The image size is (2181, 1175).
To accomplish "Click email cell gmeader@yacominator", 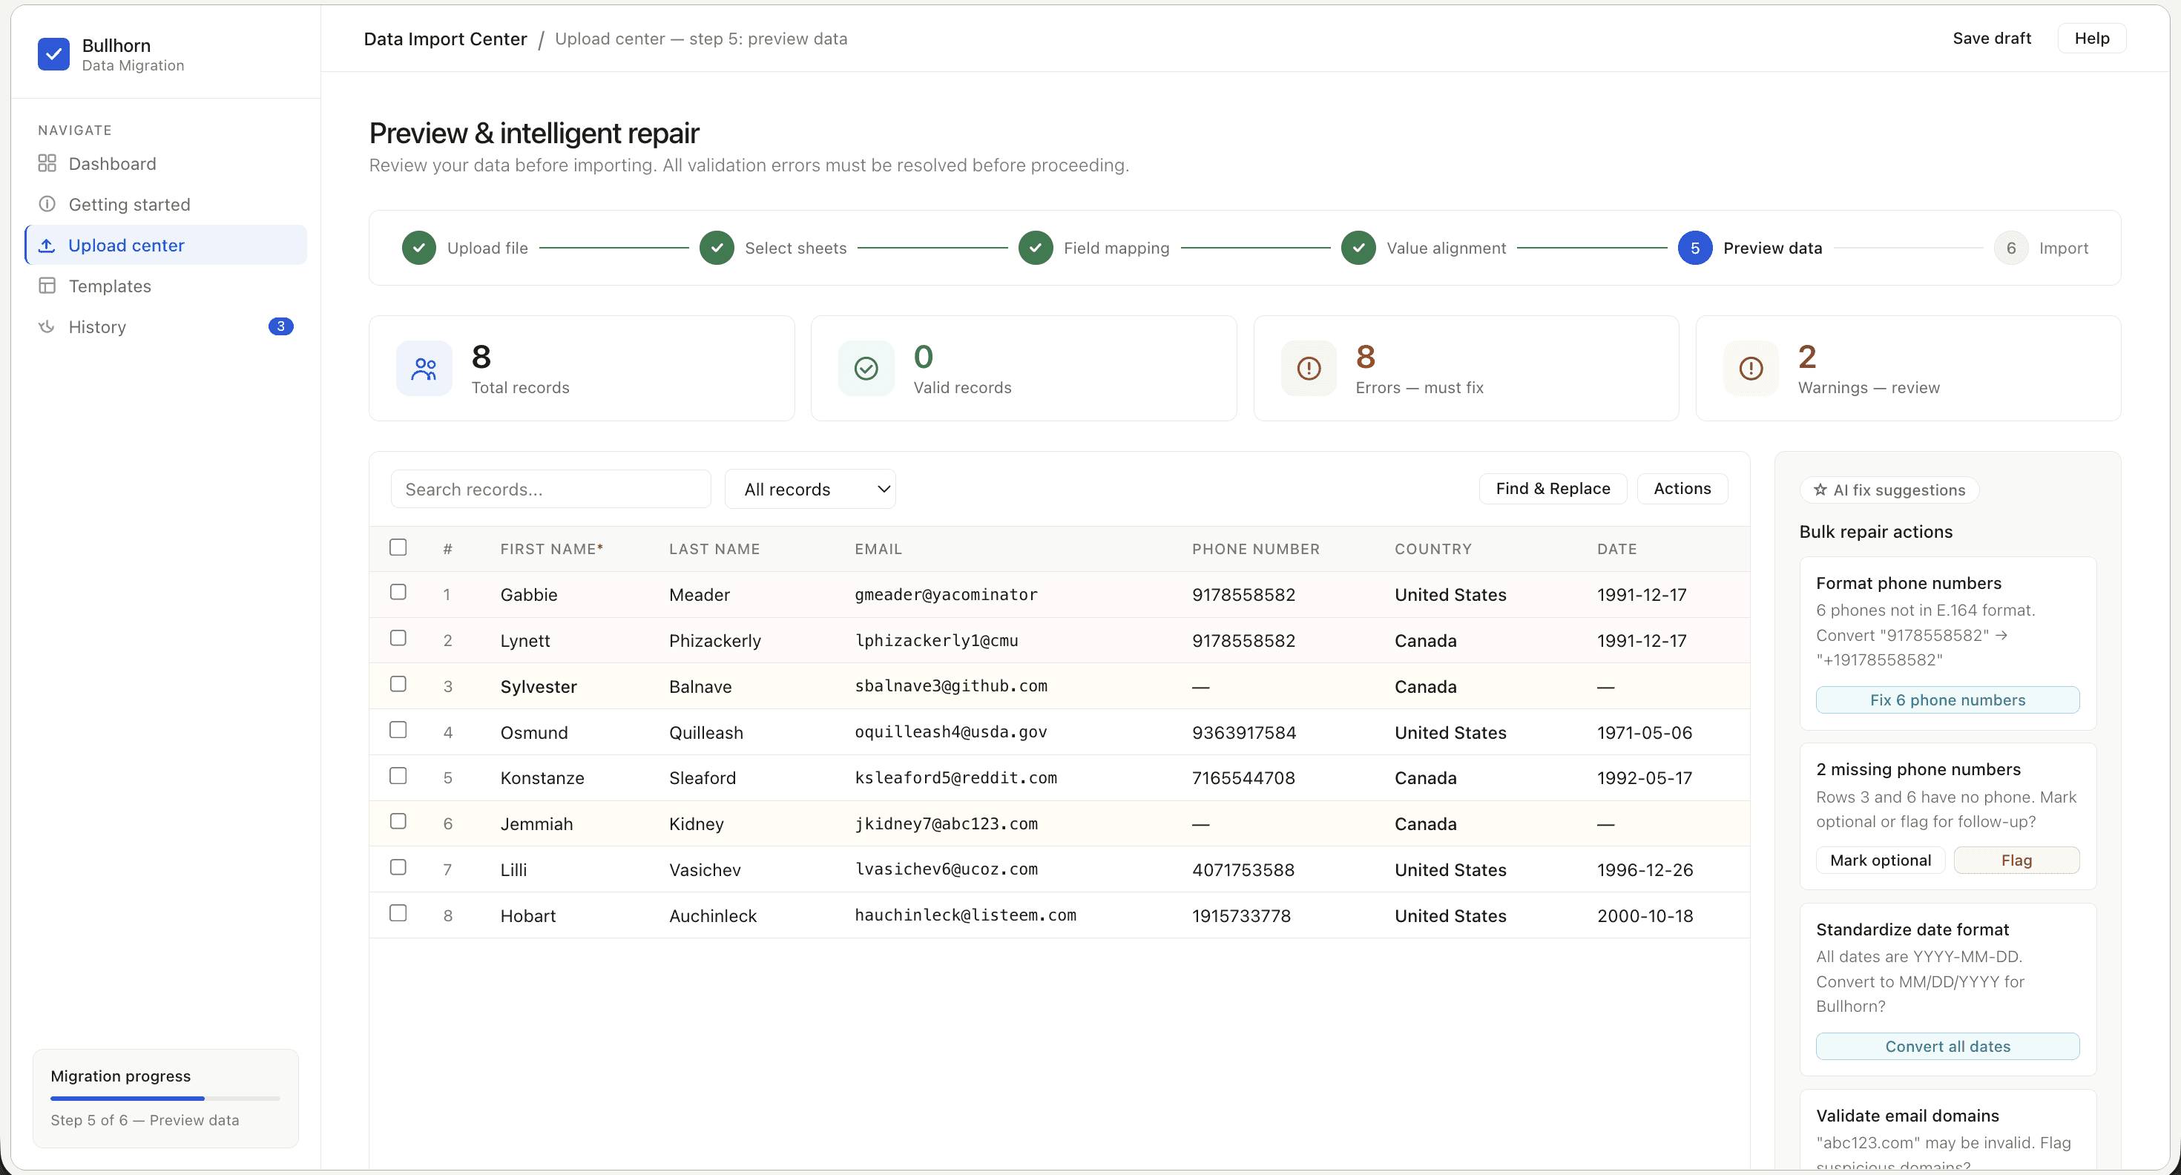I will click(946, 594).
